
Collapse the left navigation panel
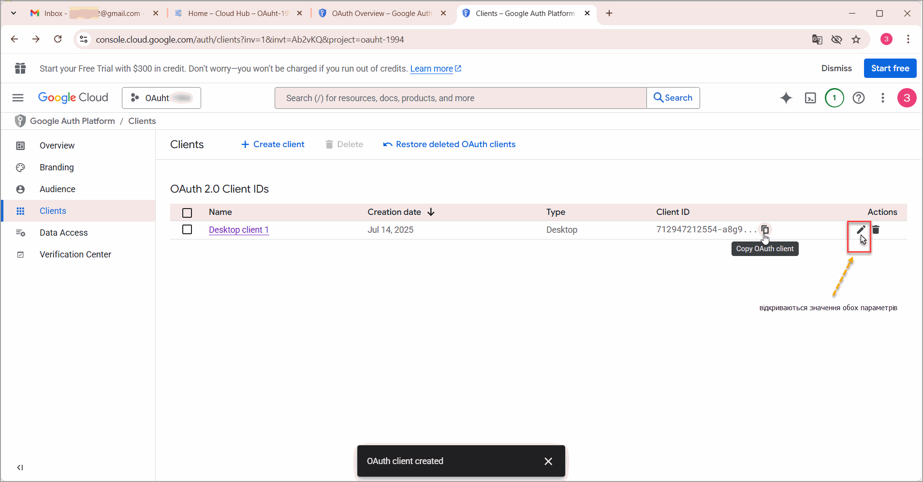click(20, 467)
